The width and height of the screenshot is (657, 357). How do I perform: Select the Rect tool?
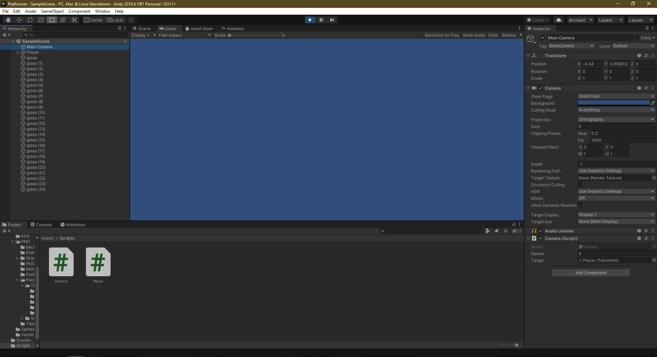pyautogui.click(x=52, y=20)
